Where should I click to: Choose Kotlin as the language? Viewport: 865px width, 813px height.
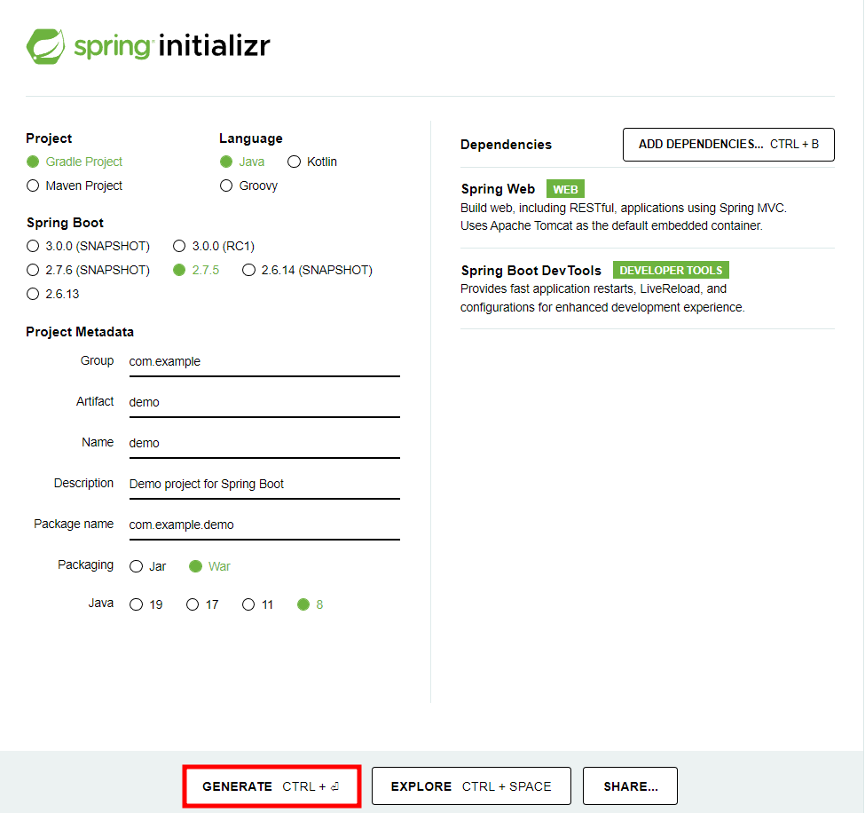tap(294, 162)
